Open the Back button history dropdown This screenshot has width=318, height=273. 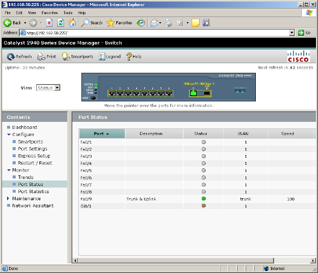[25, 23]
